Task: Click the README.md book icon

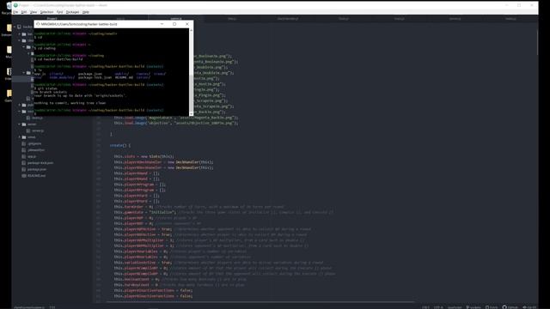Action: [24, 175]
